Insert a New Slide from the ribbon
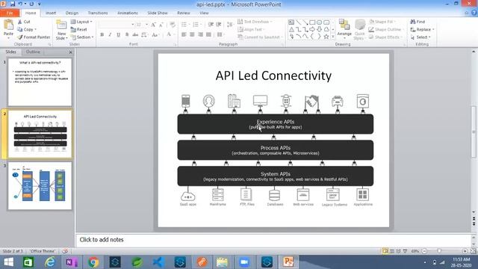Image resolution: width=478 pixels, height=269 pixels. click(x=61, y=30)
